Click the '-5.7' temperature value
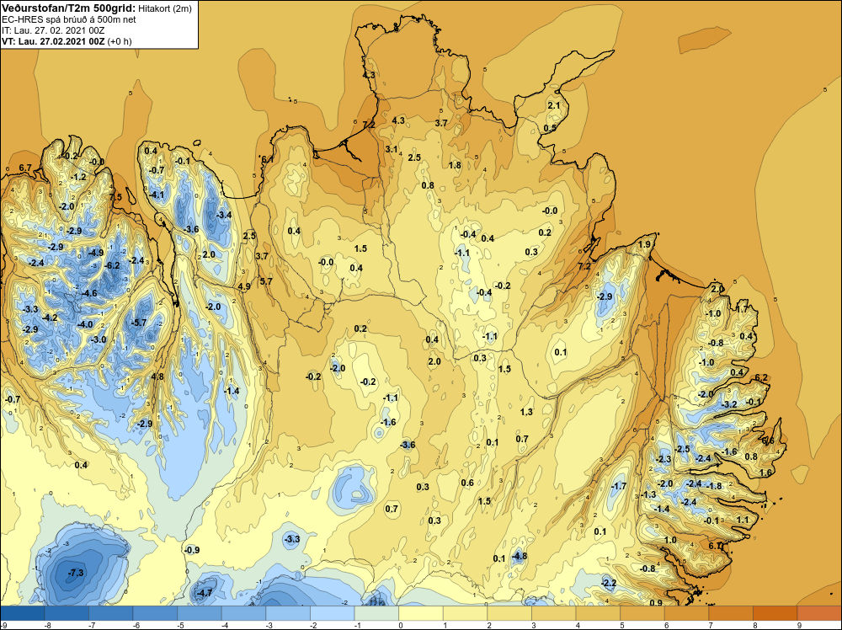842x630 pixels. click(139, 323)
